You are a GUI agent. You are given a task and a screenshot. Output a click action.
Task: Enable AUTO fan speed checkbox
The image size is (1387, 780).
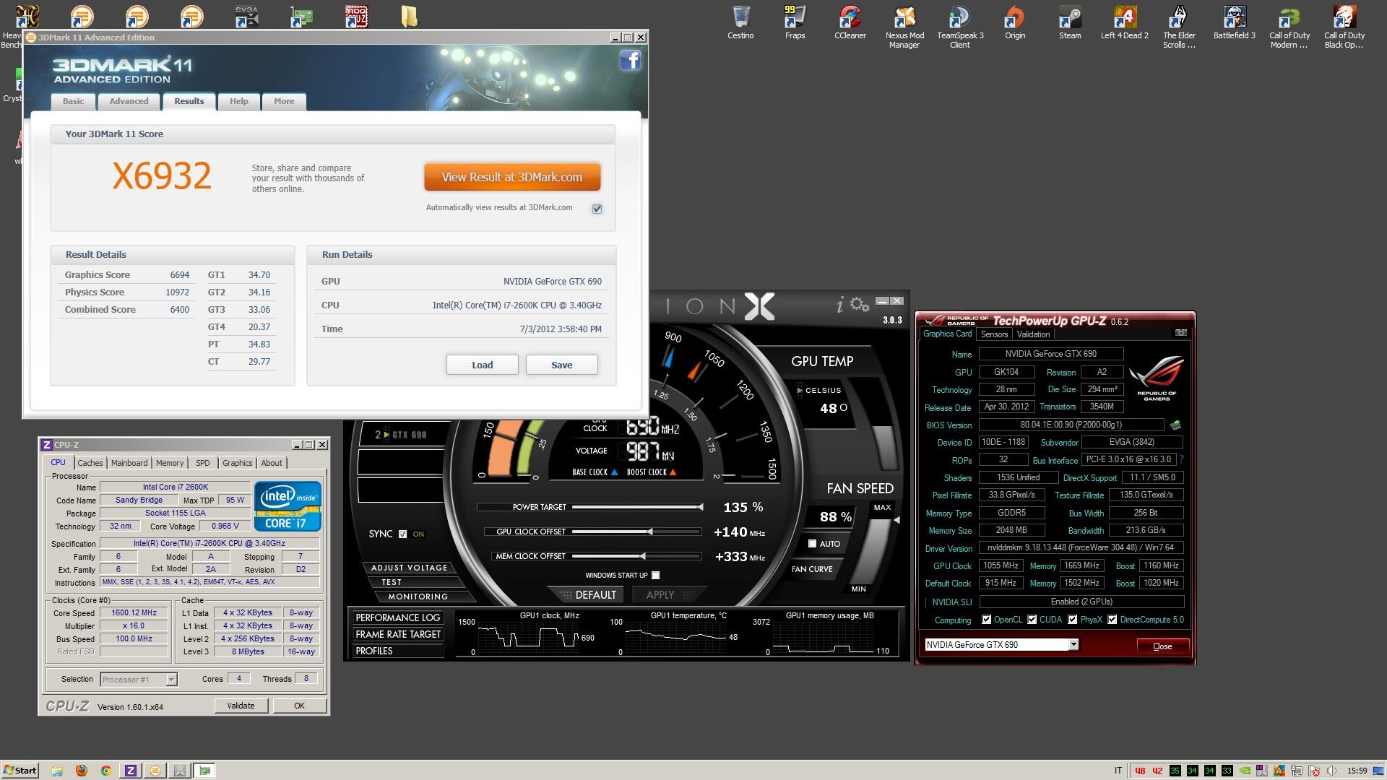click(812, 543)
